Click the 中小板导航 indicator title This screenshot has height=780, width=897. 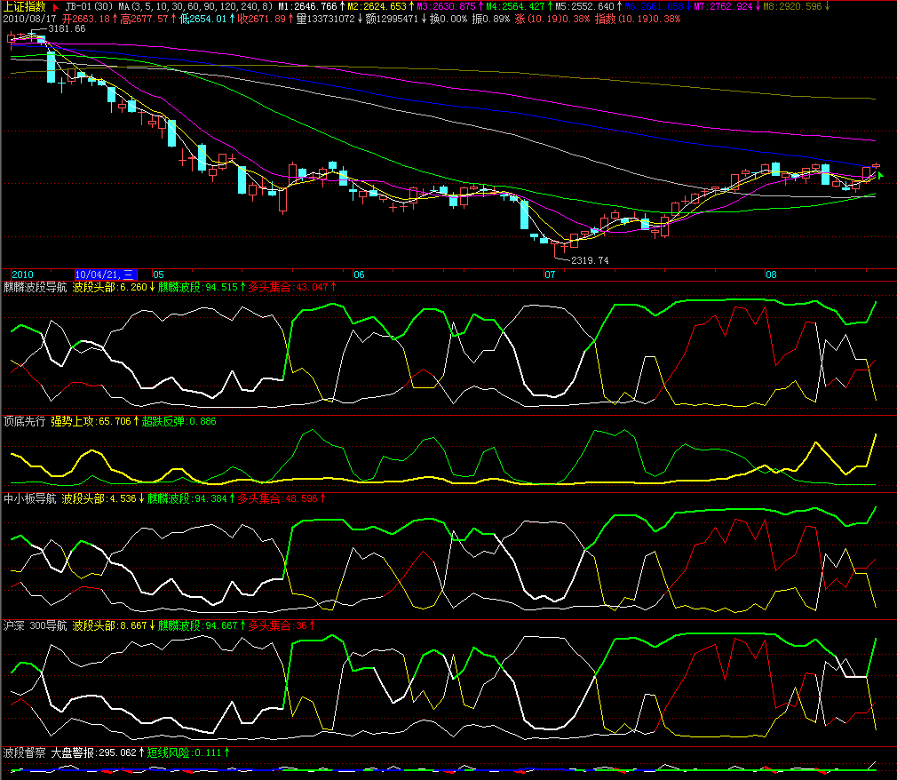(x=29, y=499)
